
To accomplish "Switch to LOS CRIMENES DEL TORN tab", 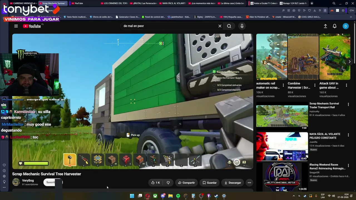I will pyautogui.click(x=113, y=3).
